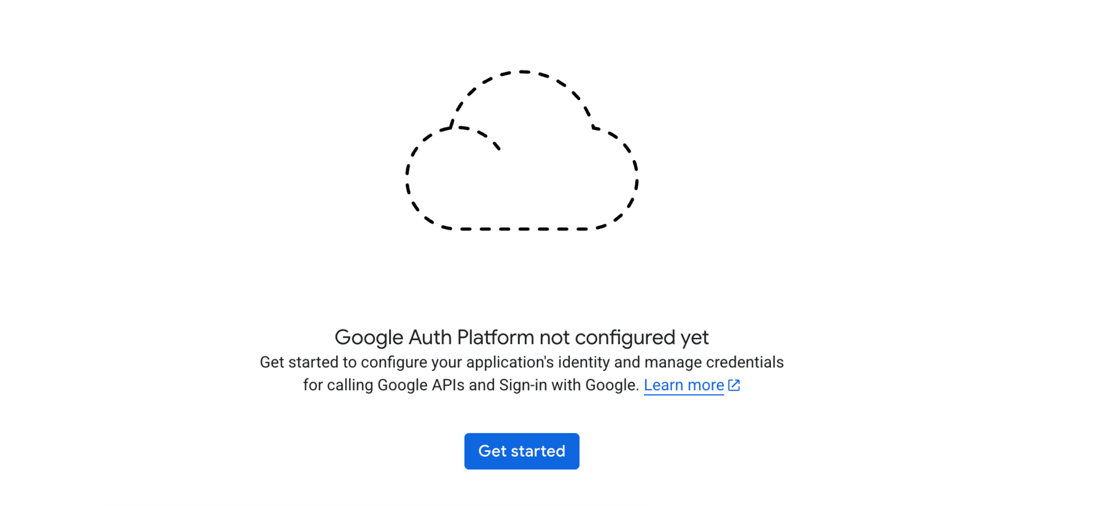Click the word Auth in the heading

tap(430, 337)
